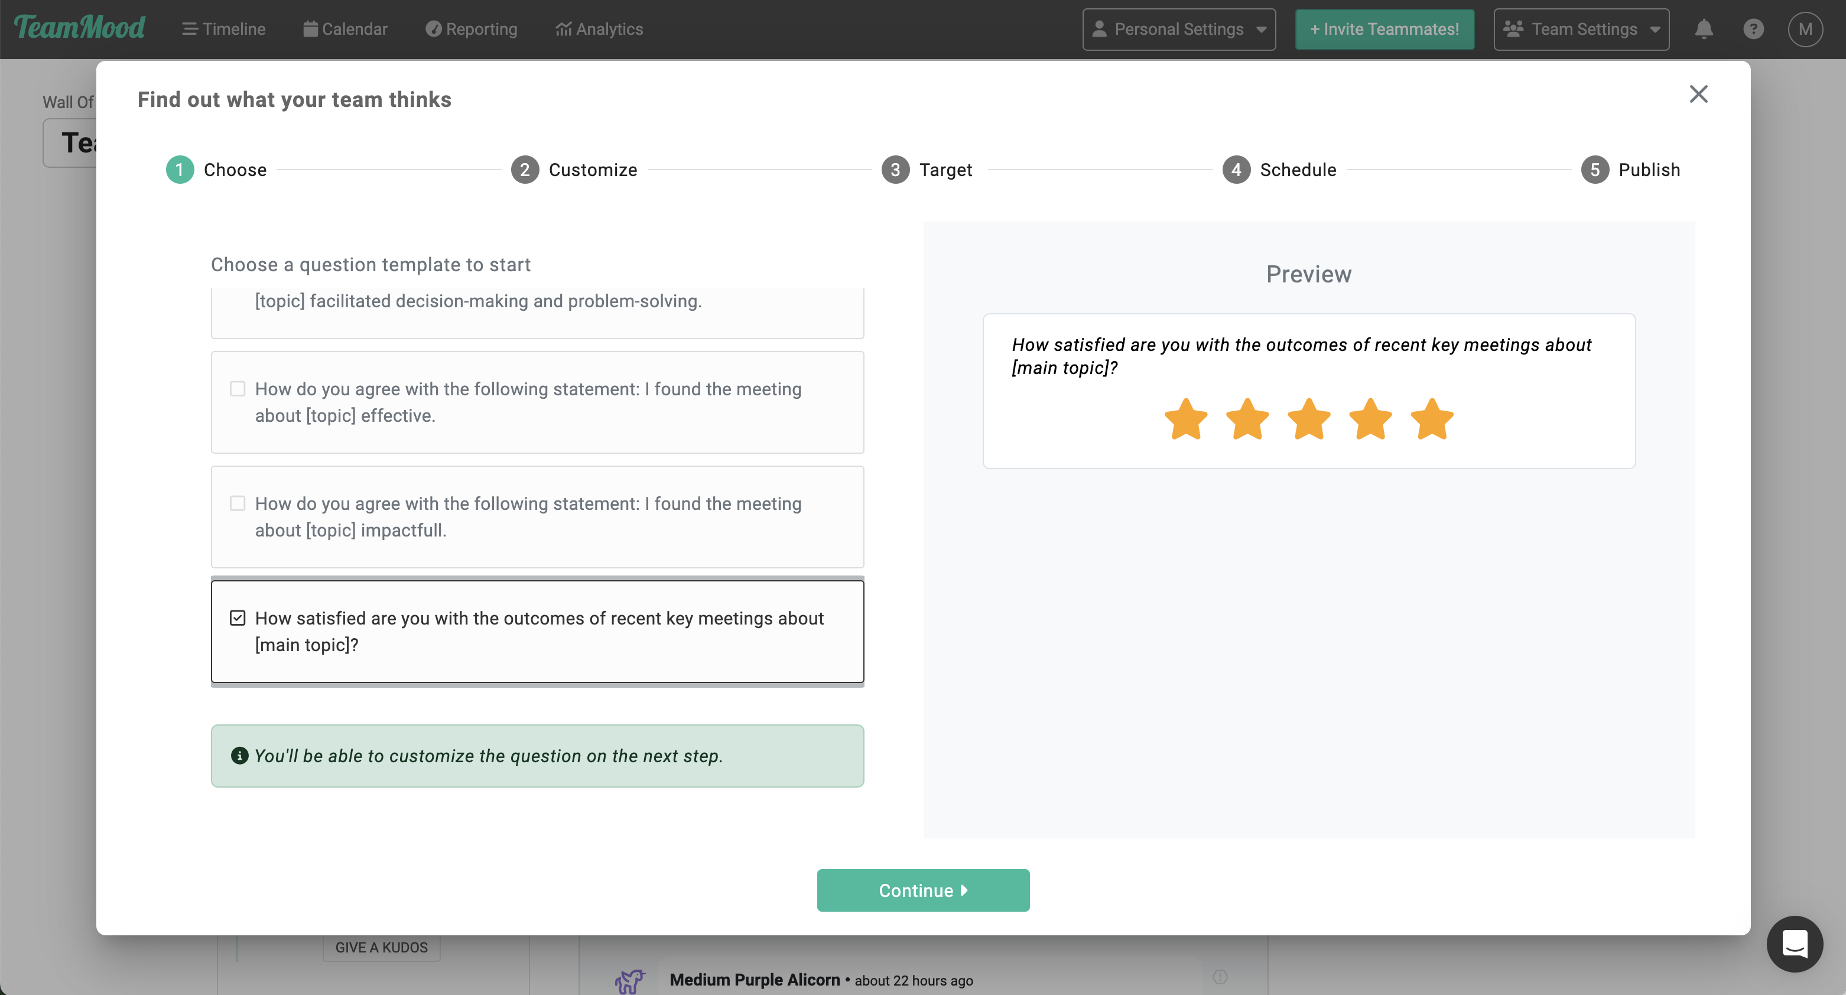Open the Analytics section
Image resolution: width=1846 pixels, height=995 pixels.
tap(599, 30)
